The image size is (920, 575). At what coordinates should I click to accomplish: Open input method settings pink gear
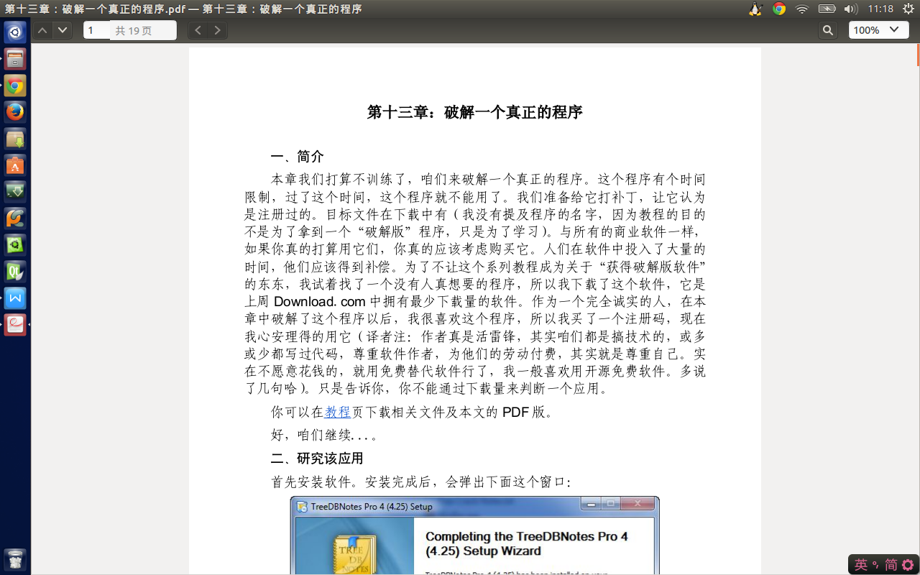pyautogui.click(x=908, y=565)
